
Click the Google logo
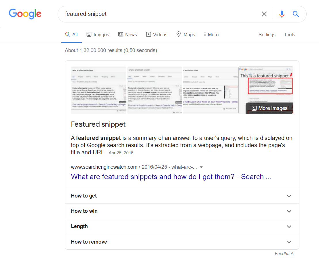point(25,14)
